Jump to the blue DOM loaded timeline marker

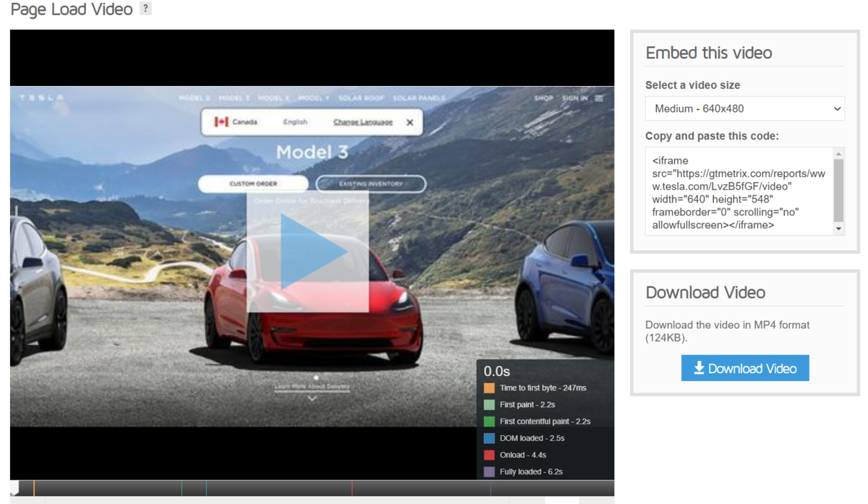point(206,489)
